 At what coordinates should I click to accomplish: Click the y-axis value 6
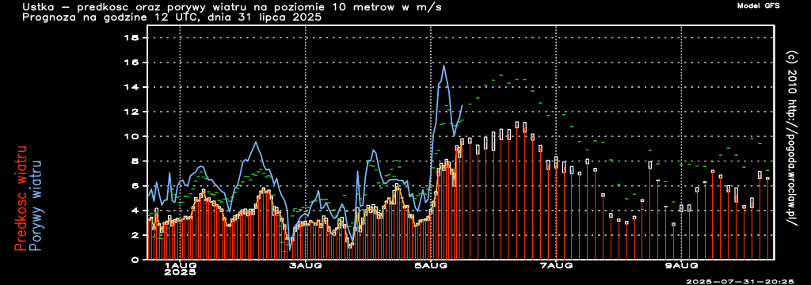tap(135, 186)
